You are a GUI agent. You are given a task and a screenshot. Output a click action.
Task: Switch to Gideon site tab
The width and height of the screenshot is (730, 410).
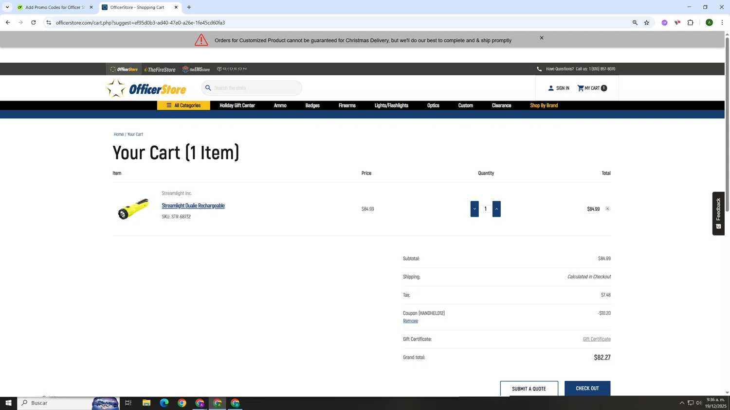(232, 69)
